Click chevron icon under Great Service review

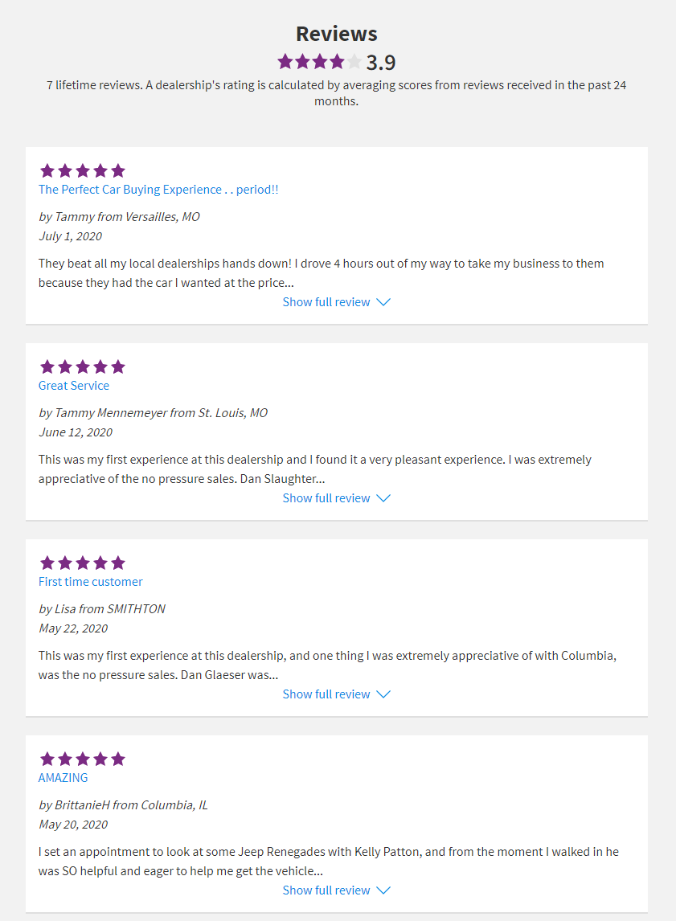(x=383, y=498)
